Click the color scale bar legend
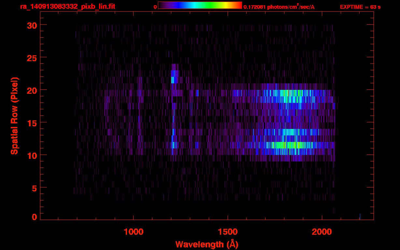 (x=200, y=5)
